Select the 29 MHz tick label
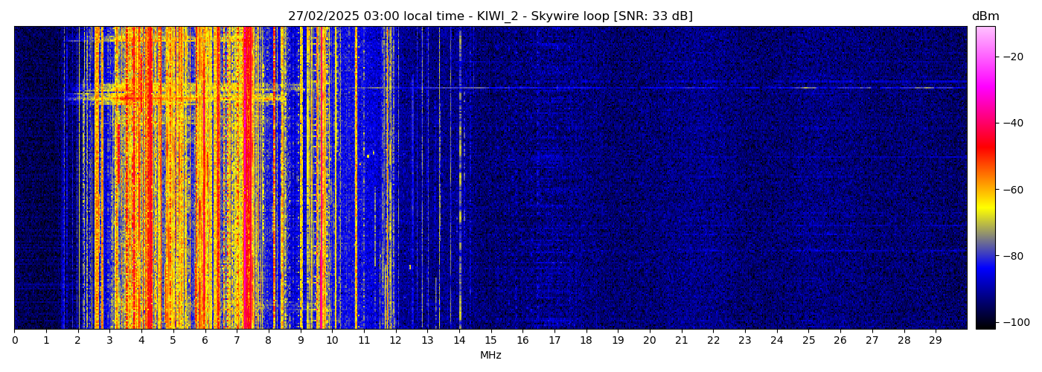The width and height of the screenshot is (1042, 372). pyautogui.click(x=935, y=340)
